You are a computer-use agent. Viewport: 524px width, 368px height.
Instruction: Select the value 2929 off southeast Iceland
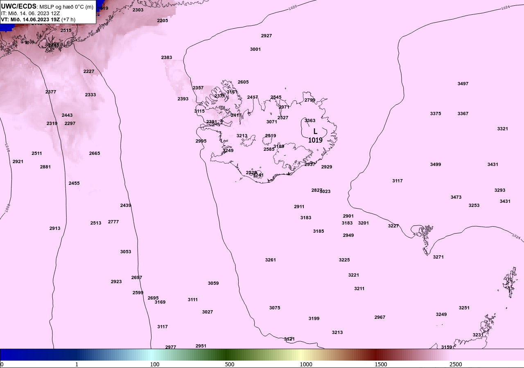[327, 167]
